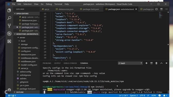
Task: Select the Terminal panel tab
Action: (x=84, y=63)
